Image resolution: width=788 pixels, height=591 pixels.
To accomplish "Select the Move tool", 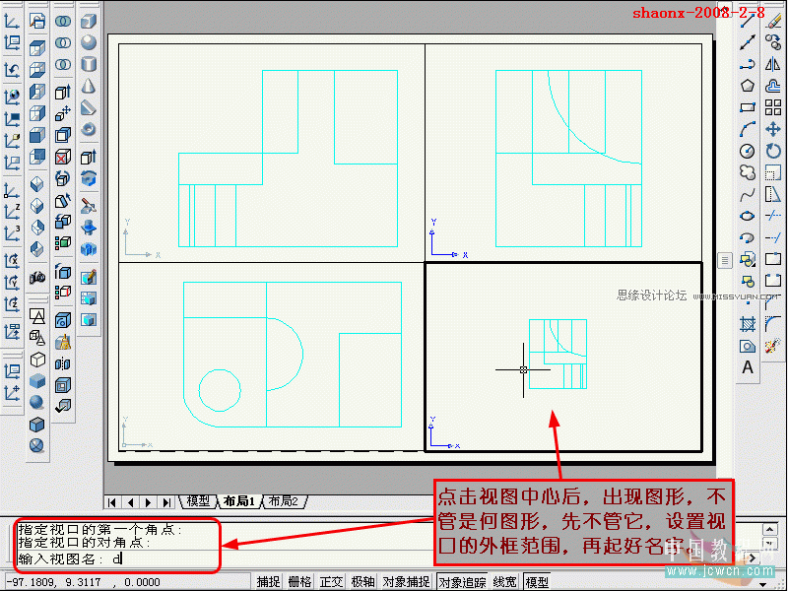I will [x=773, y=129].
